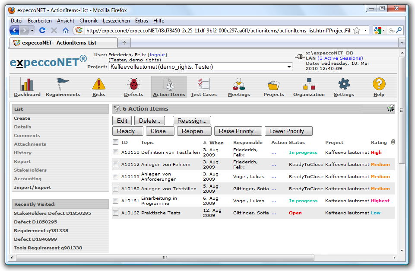Click the horizontal scrollbar at the bottom
This screenshot has height=271, width=415.
[x=164, y=258]
